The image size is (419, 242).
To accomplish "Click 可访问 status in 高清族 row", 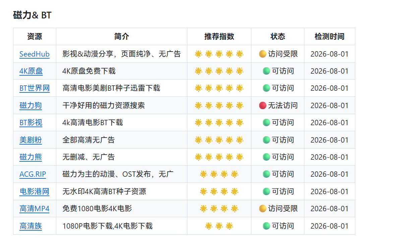I will coord(283,226).
